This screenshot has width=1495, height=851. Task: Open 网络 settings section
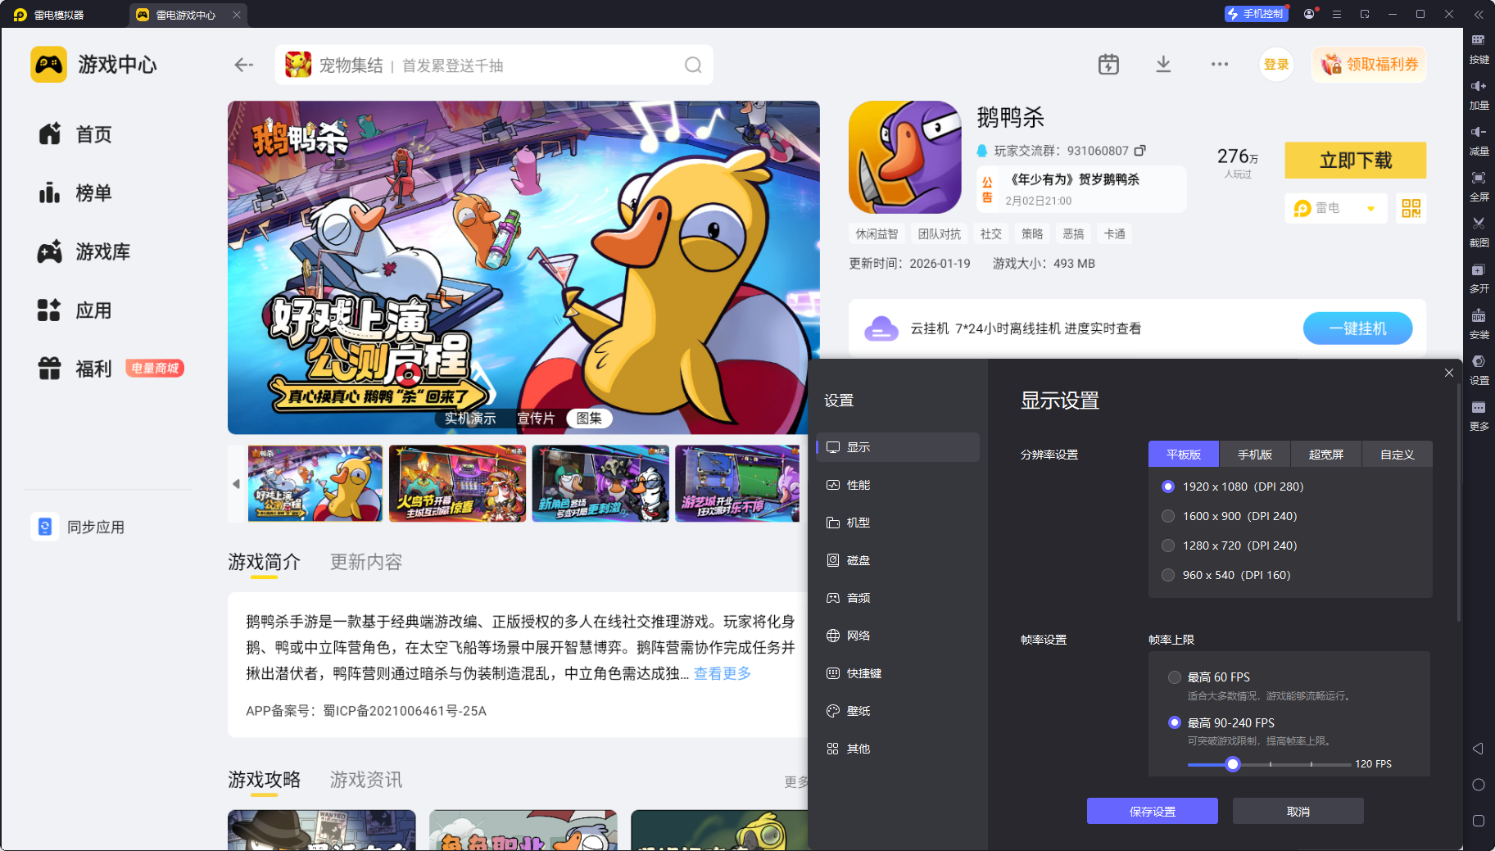point(898,636)
